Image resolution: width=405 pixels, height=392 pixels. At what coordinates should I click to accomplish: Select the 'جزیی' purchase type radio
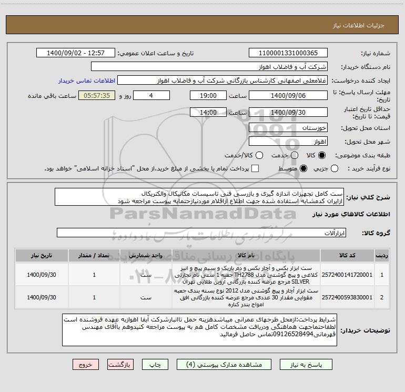tap(334, 169)
